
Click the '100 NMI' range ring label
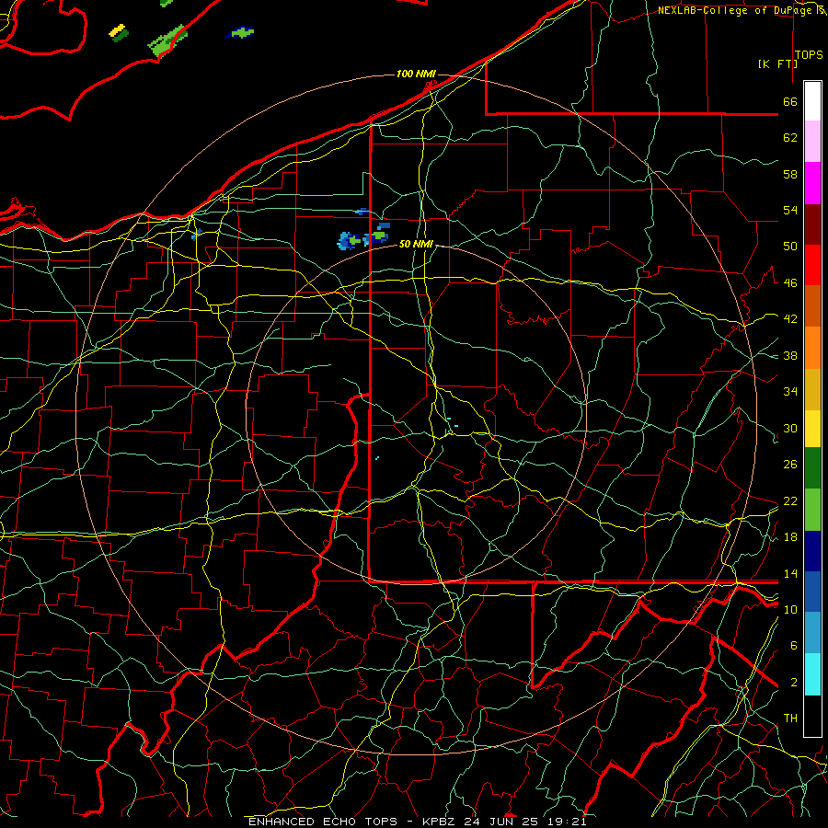[416, 74]
